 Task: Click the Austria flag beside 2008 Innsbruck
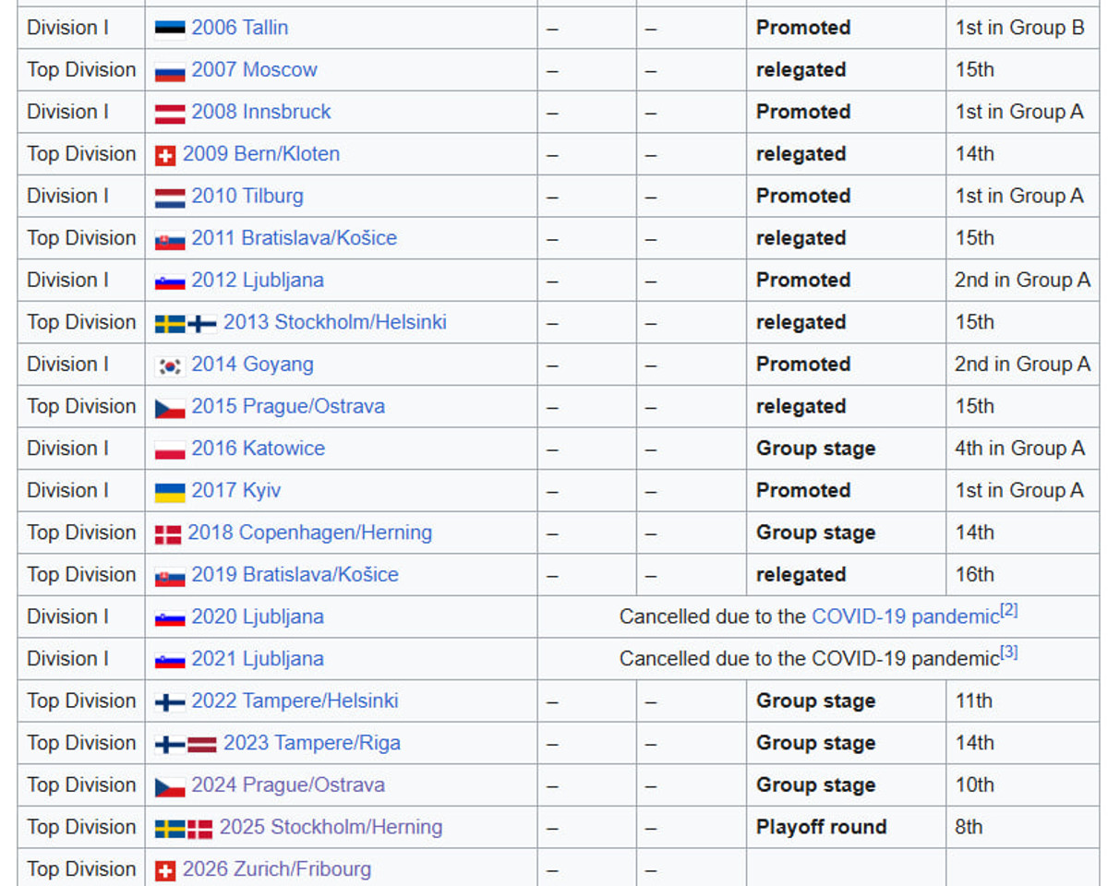(x=170, y=113)
